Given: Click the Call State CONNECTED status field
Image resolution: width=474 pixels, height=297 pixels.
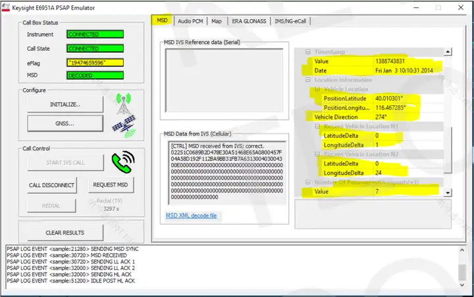Looking at the screenshot, I should click(x=95, y=48).
